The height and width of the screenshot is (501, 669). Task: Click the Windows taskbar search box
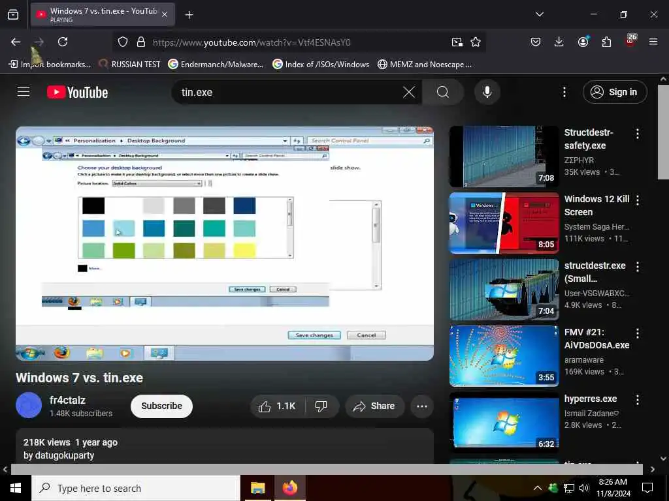136,488
